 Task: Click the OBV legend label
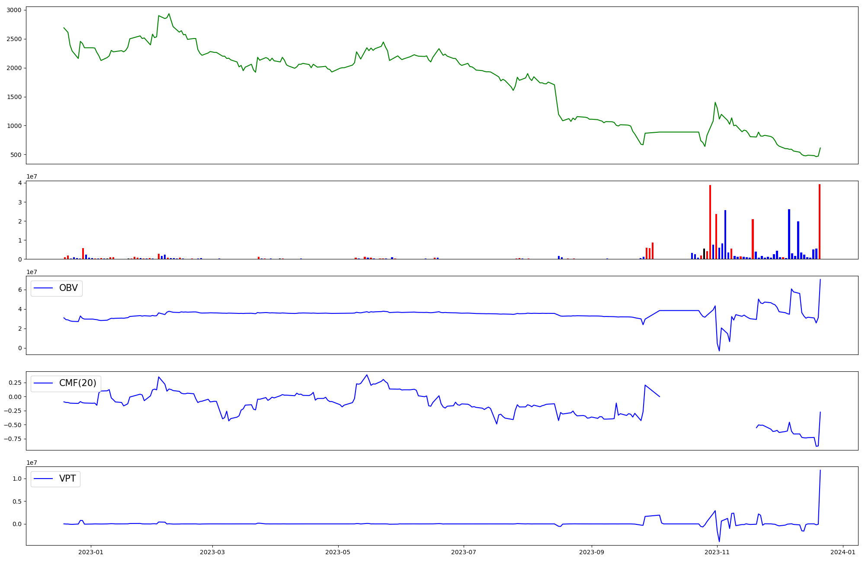click(68, 288)
